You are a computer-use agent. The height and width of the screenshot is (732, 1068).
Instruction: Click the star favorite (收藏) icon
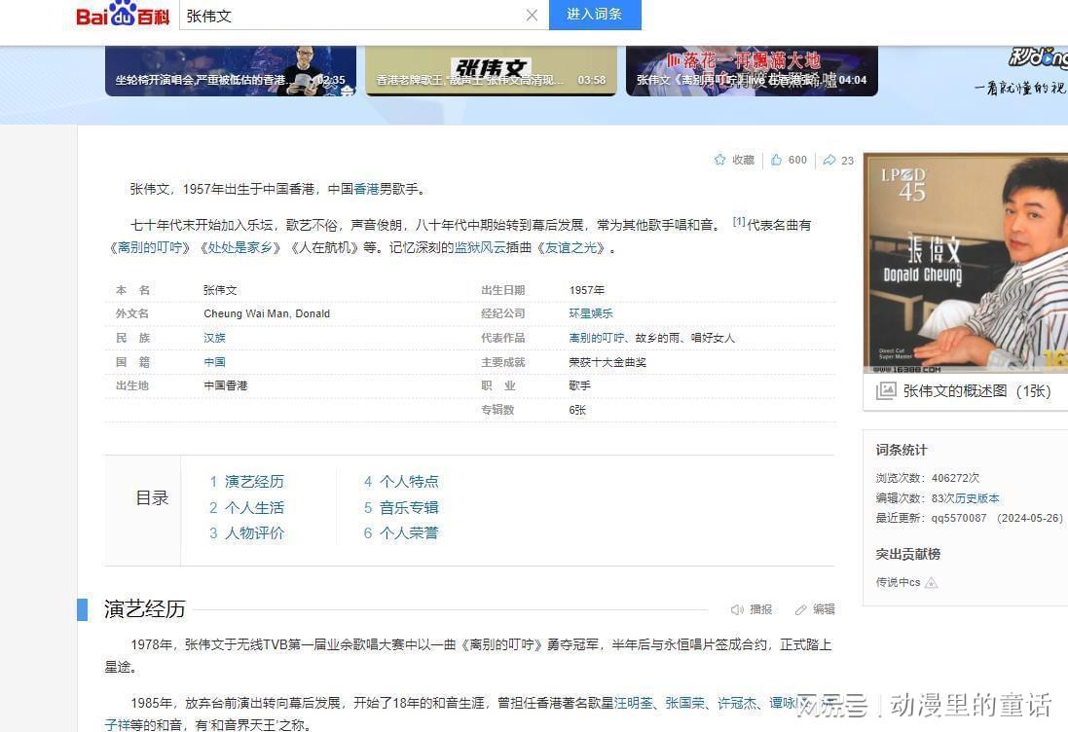[720, 160]
